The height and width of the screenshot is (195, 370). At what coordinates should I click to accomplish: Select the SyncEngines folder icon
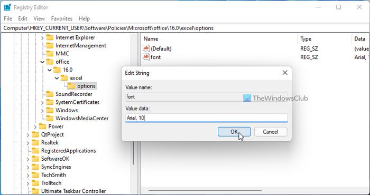[35, 167]
